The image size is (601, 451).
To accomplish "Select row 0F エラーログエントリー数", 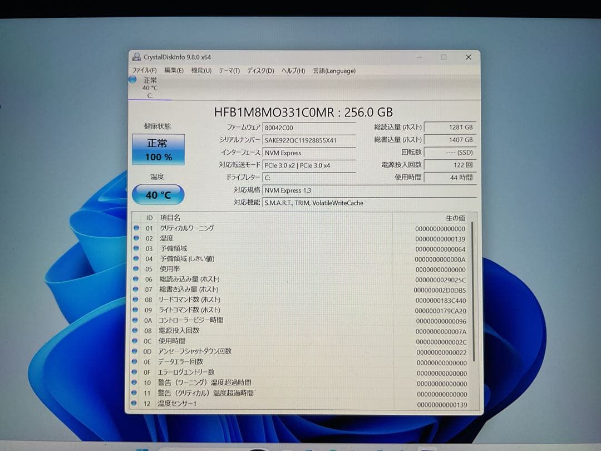I will pos(300,372).
